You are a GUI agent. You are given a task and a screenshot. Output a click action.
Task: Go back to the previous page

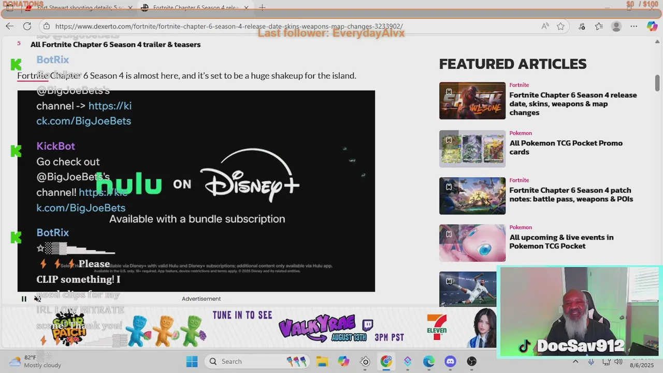10,26
